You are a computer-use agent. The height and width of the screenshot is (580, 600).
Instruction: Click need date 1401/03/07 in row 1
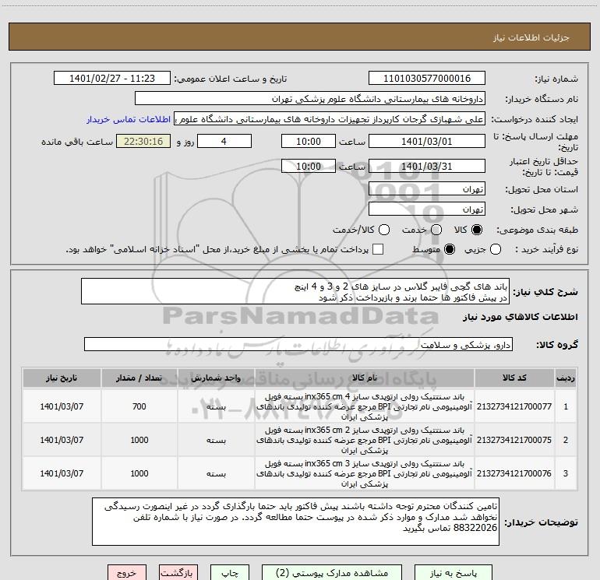pyautogui.click(x=62, y=406)
